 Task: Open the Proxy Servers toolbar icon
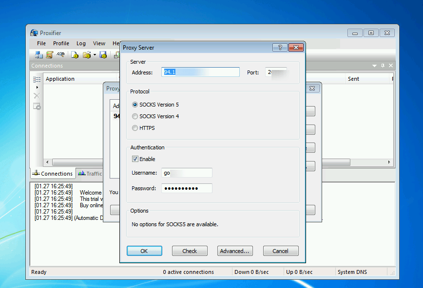coord(38,55)
